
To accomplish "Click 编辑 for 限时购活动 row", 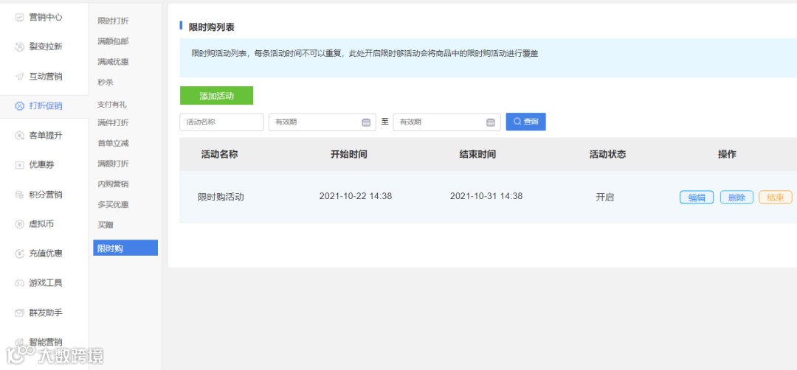I will coord(697,198).
